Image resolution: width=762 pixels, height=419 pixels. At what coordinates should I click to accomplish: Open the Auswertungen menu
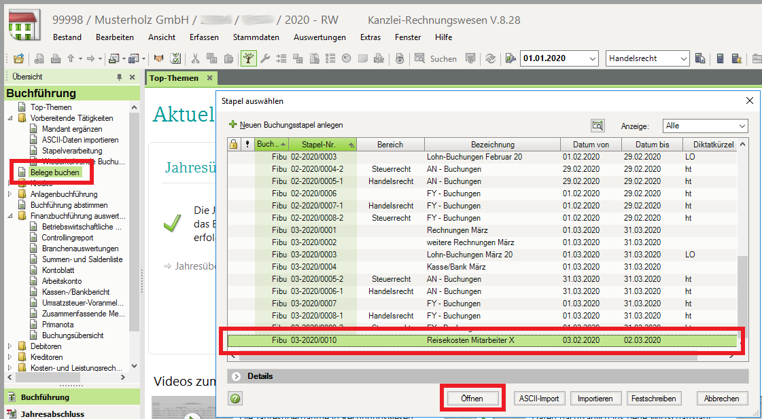click(319, 37)
